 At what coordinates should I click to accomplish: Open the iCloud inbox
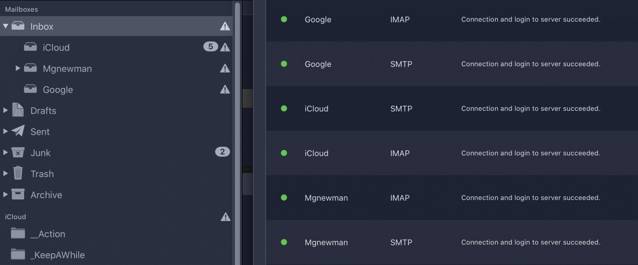pyautogui.click(x=56, y=47)
